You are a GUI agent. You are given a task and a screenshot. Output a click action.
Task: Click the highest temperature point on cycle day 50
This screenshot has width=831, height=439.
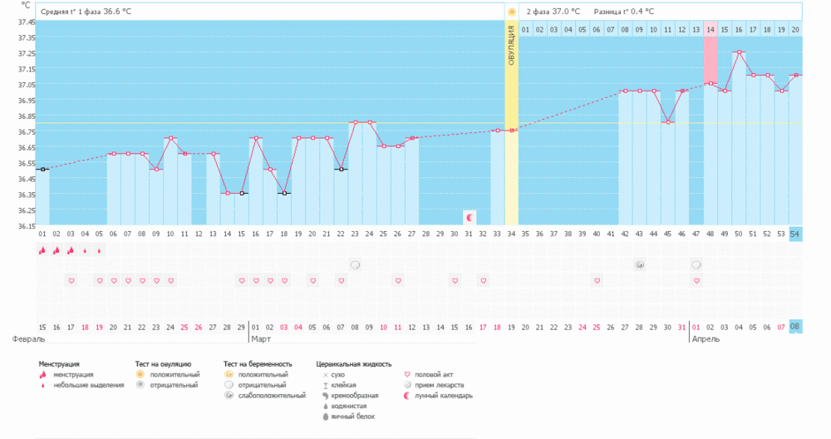tap(739, 52)
